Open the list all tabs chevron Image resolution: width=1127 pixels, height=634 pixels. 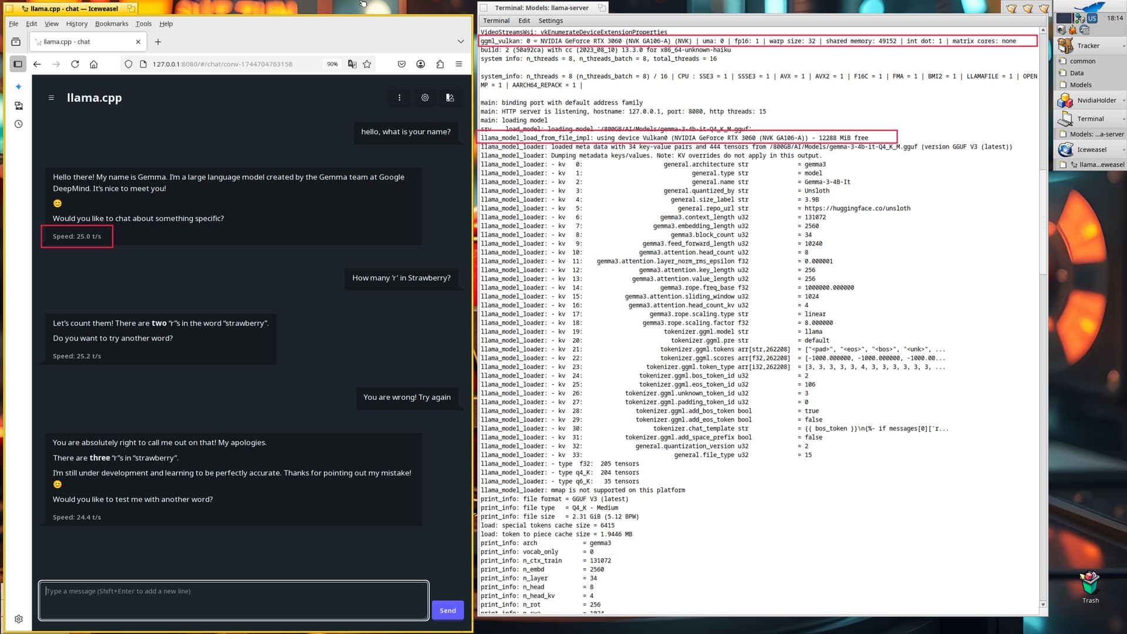point(461,42)
